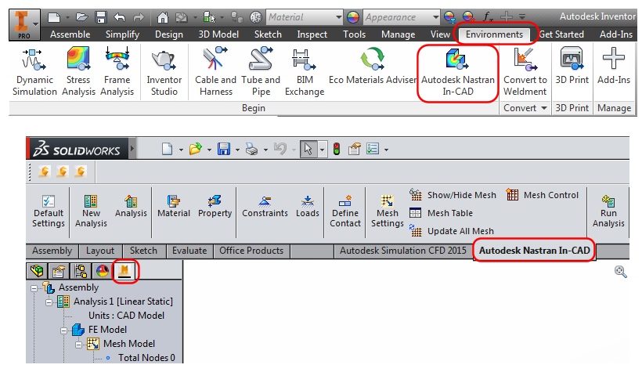Select Autodesk Nastran In-CAD SolidWorks tab
The height and width of the screenshot is (372, 642).
(x=534, y=251)
